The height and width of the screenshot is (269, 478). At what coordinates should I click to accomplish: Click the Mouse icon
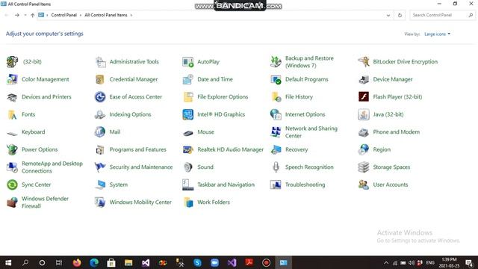[x=187, y=133]
